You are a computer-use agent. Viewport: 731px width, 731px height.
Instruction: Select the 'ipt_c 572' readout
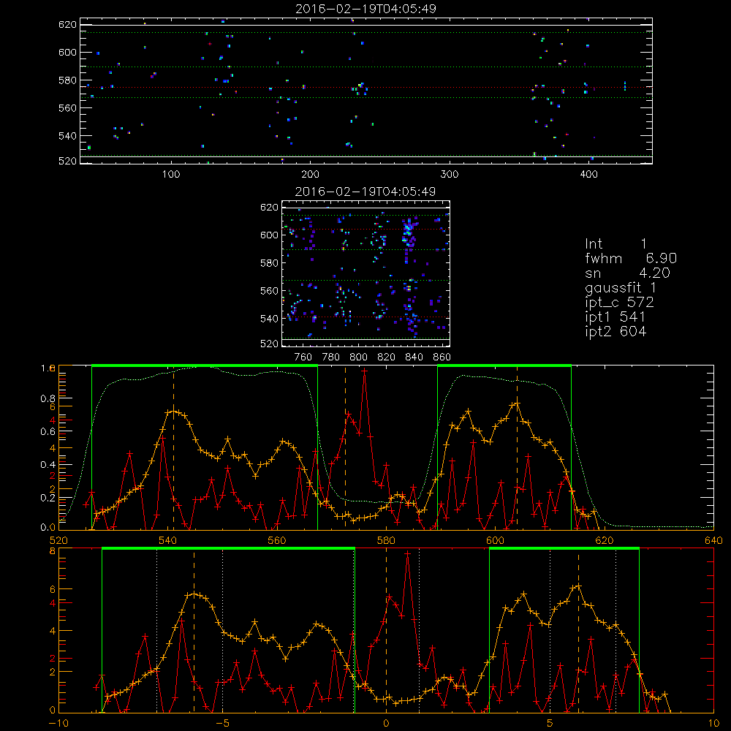pos(620,303)
